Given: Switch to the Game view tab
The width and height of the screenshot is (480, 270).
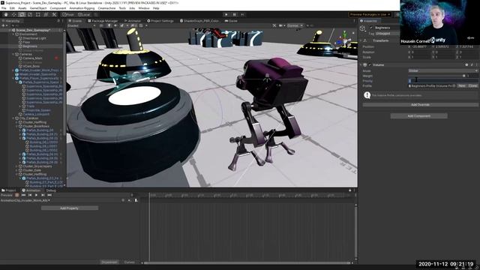Looking at the screenshot, I should (231, 21).
